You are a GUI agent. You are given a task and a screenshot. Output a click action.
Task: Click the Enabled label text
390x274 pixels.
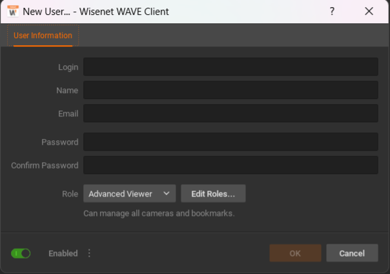tap(63, 253)
